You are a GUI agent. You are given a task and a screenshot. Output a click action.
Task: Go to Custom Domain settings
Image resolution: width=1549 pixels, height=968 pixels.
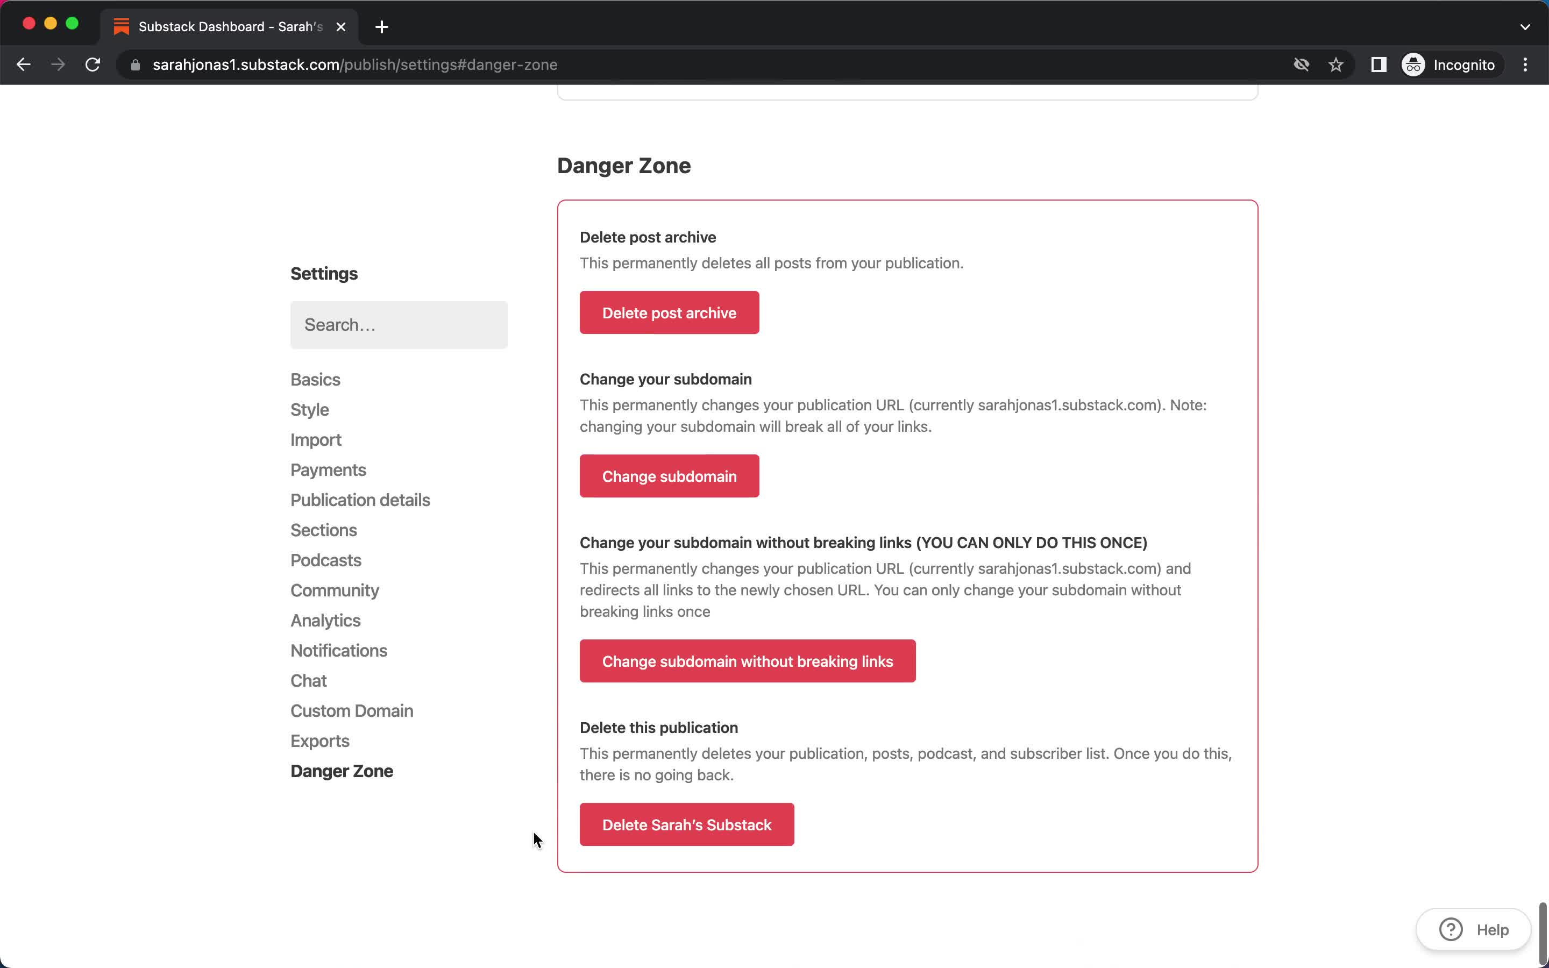pyautogui.click(x=351, y=710)
